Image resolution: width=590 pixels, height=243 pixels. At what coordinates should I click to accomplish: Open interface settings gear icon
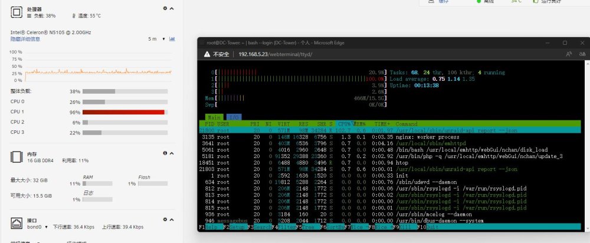[x=165, y=219]
